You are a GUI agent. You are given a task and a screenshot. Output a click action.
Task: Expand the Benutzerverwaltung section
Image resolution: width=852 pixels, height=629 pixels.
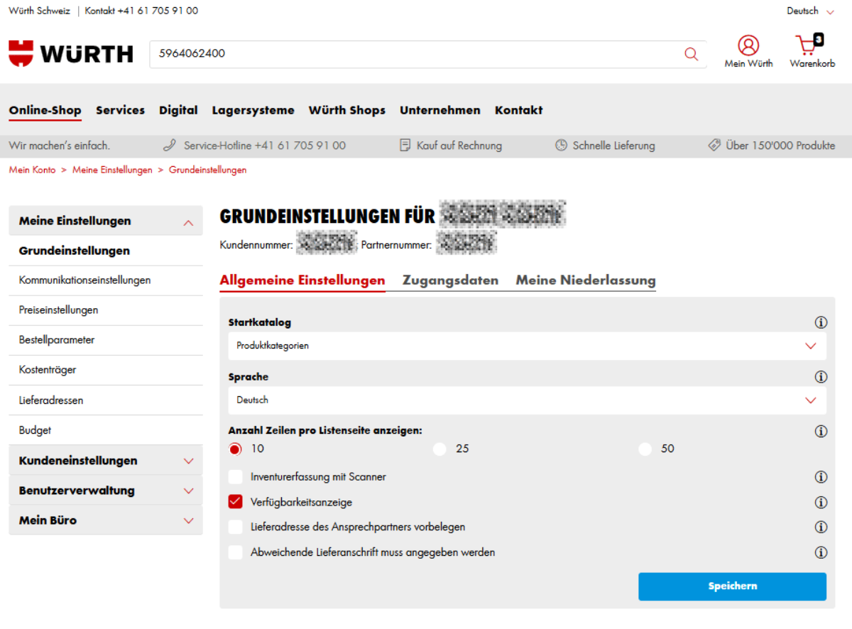click(x=106, y=491)
